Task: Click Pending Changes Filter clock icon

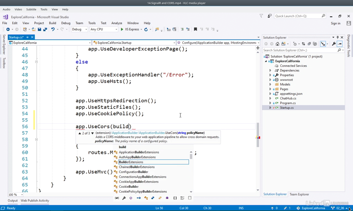Action: coord(295,44)
